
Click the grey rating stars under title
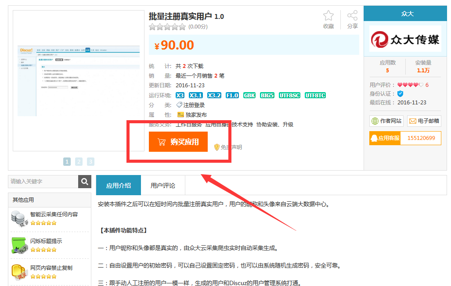(167, 27)
